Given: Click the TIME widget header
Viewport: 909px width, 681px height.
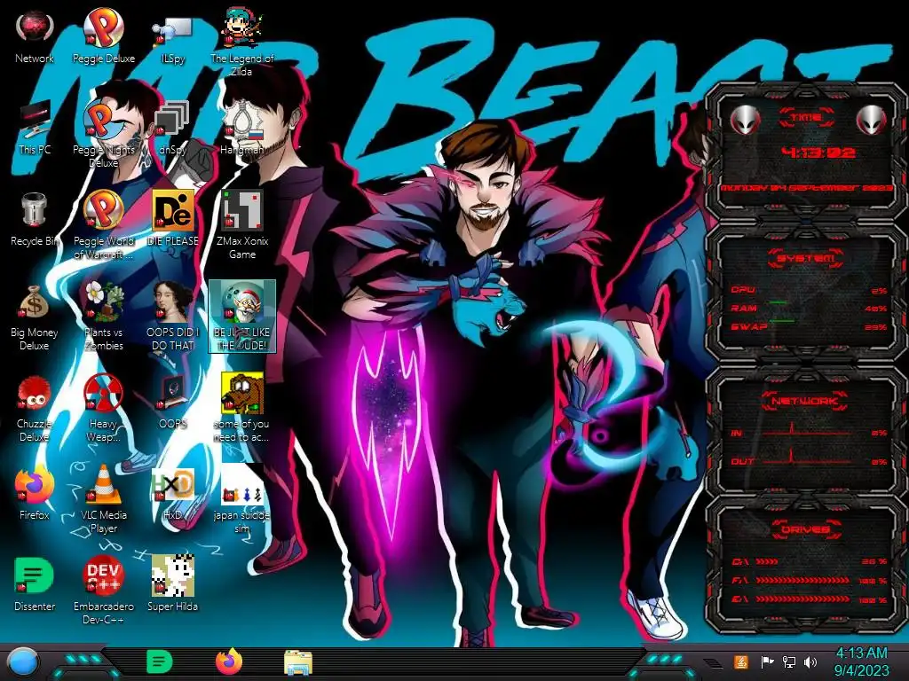Looking at the screenshot, I should click(x=806, y=118).
